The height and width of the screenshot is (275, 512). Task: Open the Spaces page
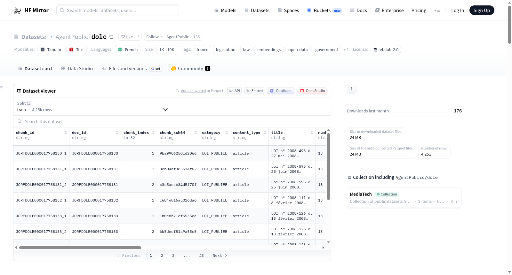click(288, 10)
